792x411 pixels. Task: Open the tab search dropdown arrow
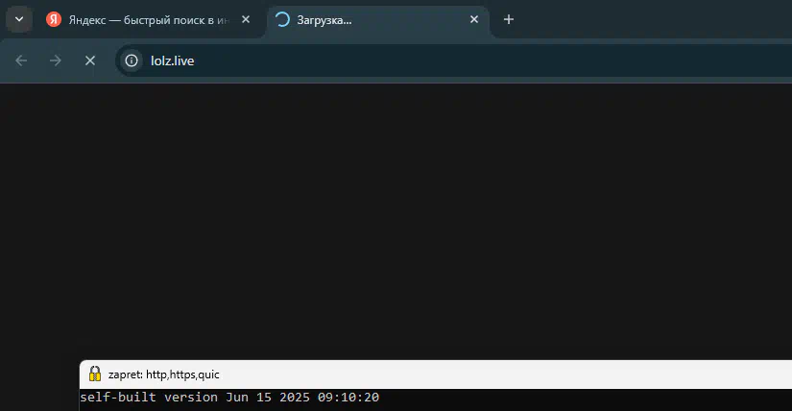pos(19,20)
